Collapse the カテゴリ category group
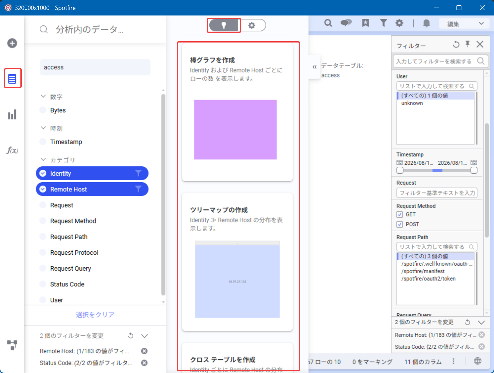494x373 pixels. [x=43, y=159]
